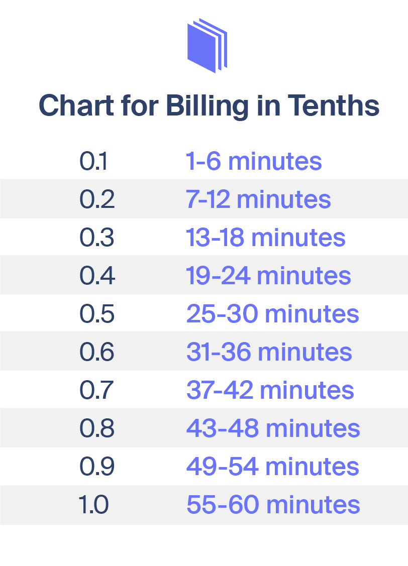
Task: Select the 0.8 tenths value
Action: coord(97,429)
